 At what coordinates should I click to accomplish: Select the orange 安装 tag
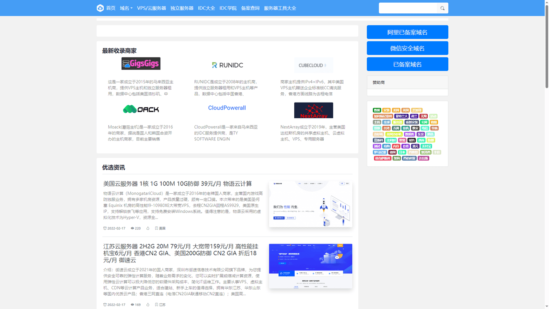[x=387, y=110]
